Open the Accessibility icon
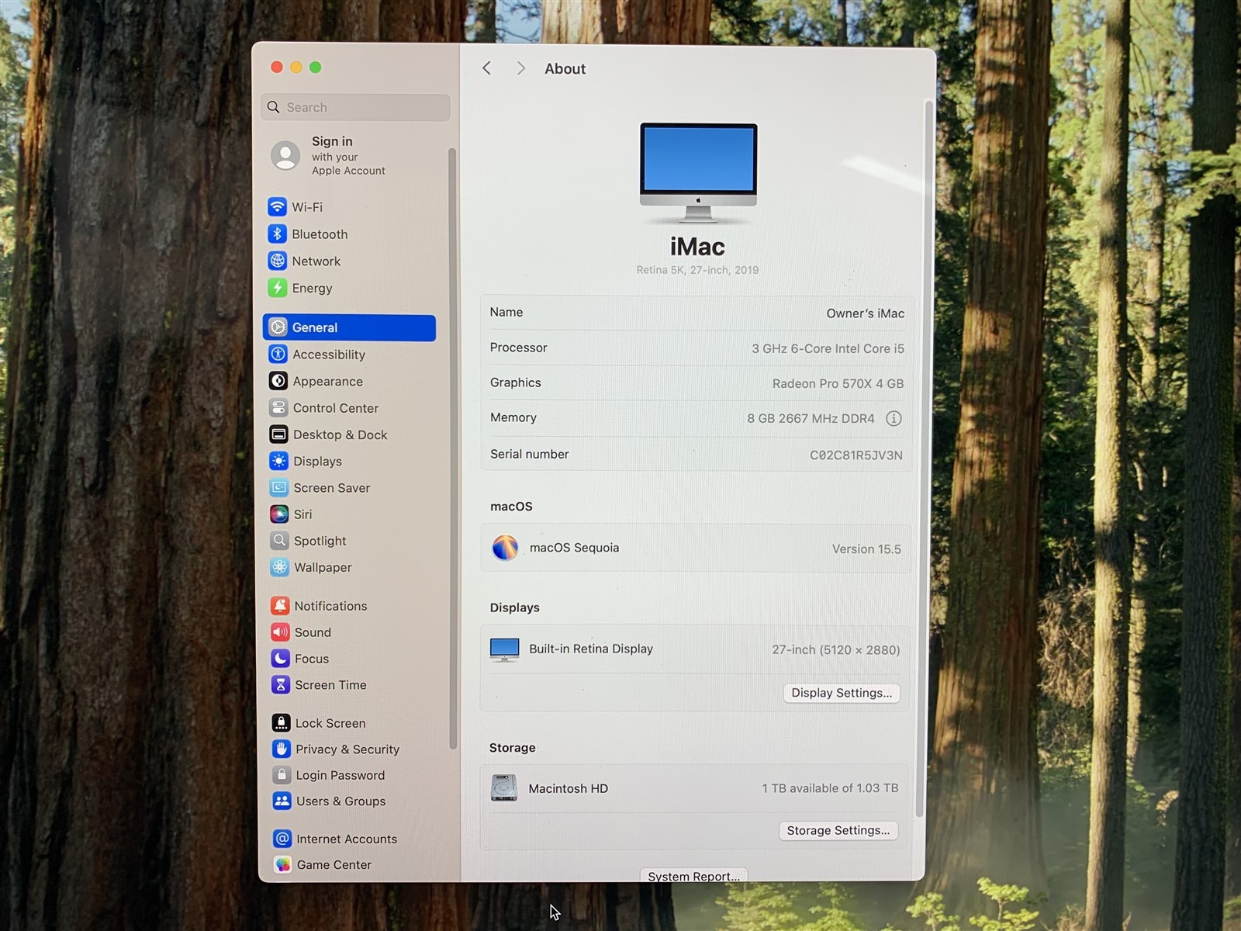Image resolution: width=1241 pixels, height=931 pixels. click(278, 355)
